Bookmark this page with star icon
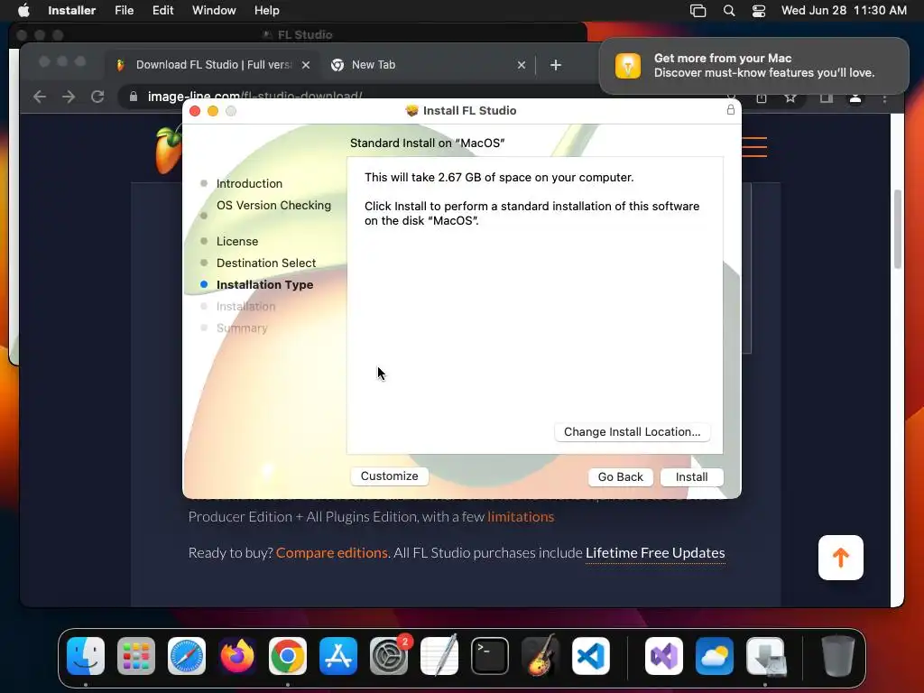The image size is (924, 693). [790, 97]
